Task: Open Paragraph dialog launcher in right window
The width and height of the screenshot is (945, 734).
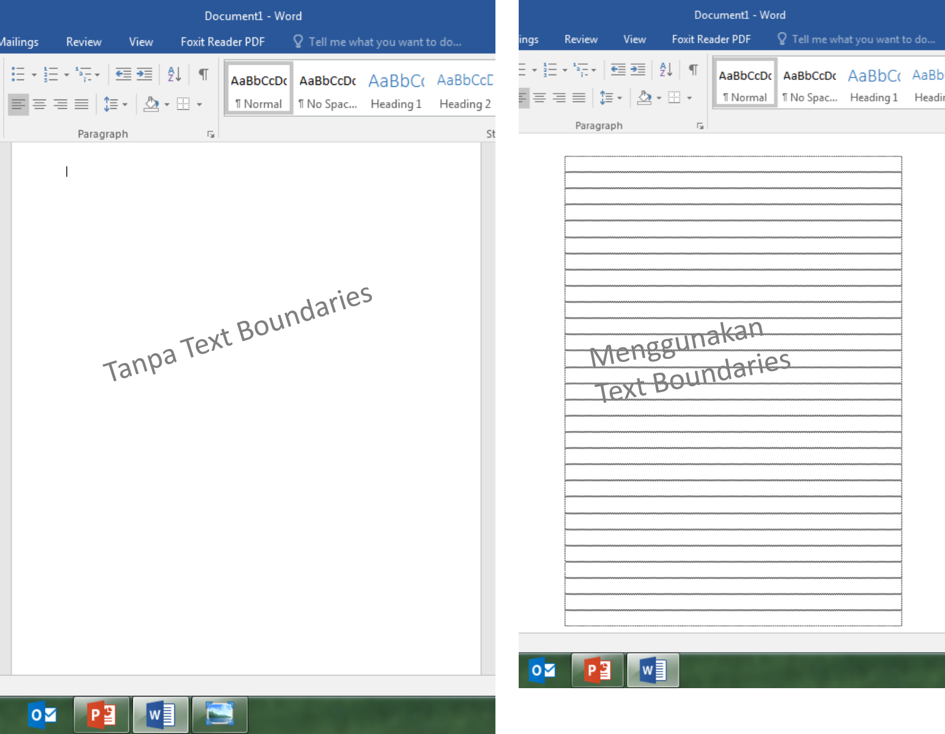Action: [700, 126]
